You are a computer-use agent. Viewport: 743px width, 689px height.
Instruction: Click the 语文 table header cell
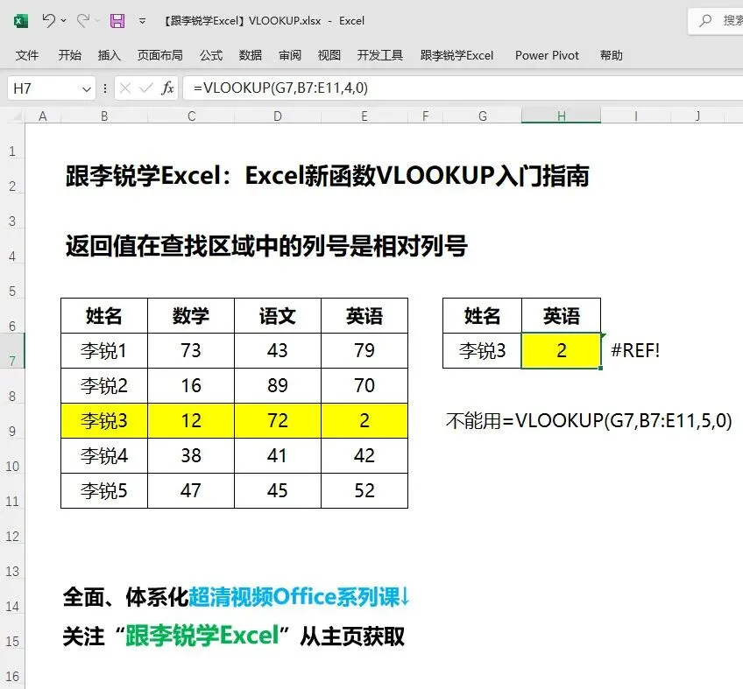pos(278,316)
